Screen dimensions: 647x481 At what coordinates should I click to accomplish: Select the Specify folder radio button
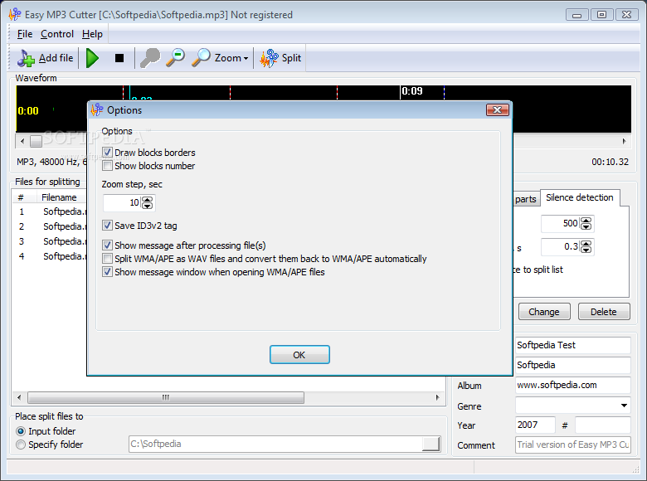(21, 445)
